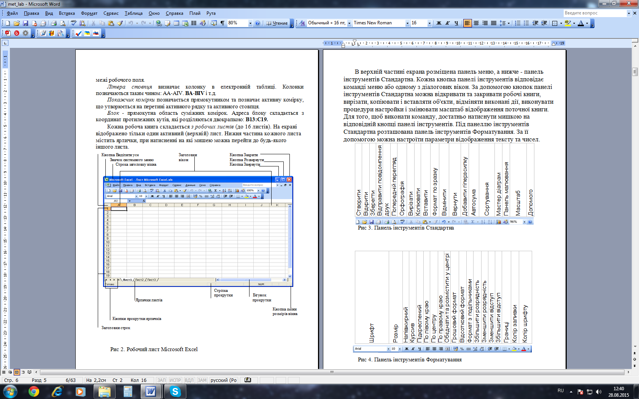Viewport: 639px width, 399px height.
Task: Activate the Format Painter brush
Action: point(120,23)
